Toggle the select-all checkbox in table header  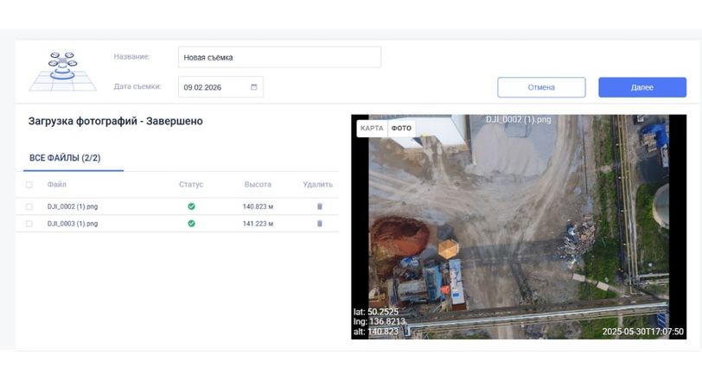(29, 185)
